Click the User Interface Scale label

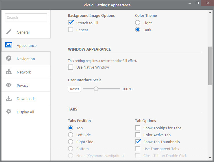(x=85, y=80)
